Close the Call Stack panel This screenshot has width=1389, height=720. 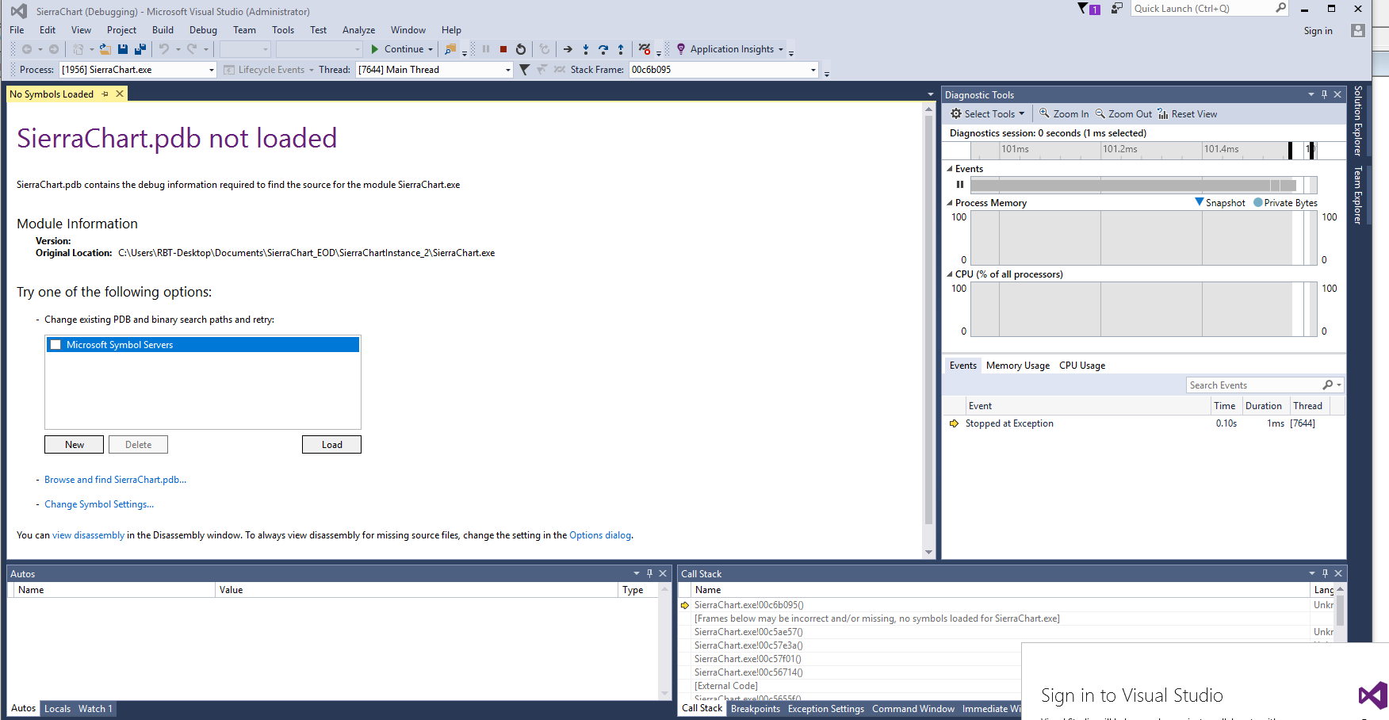click(x=1338, y=573)
